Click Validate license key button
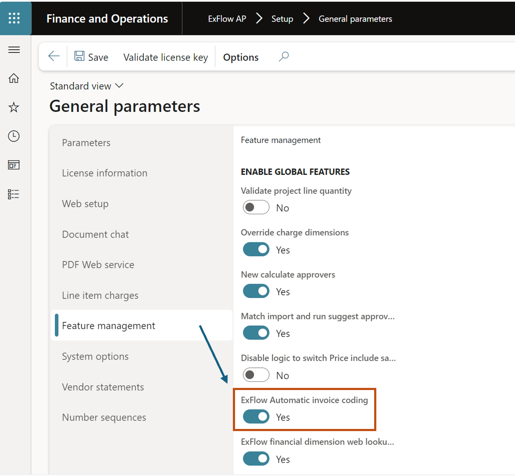Screen dimensions: 515x476 pyautogui.click(x=165, y=57)
